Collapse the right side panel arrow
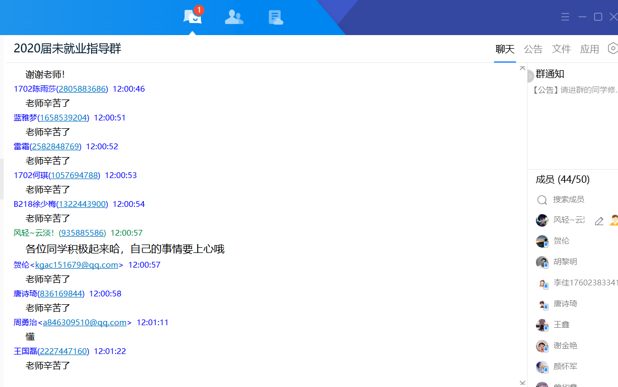 pyautogui.click(x=530, y=76)
